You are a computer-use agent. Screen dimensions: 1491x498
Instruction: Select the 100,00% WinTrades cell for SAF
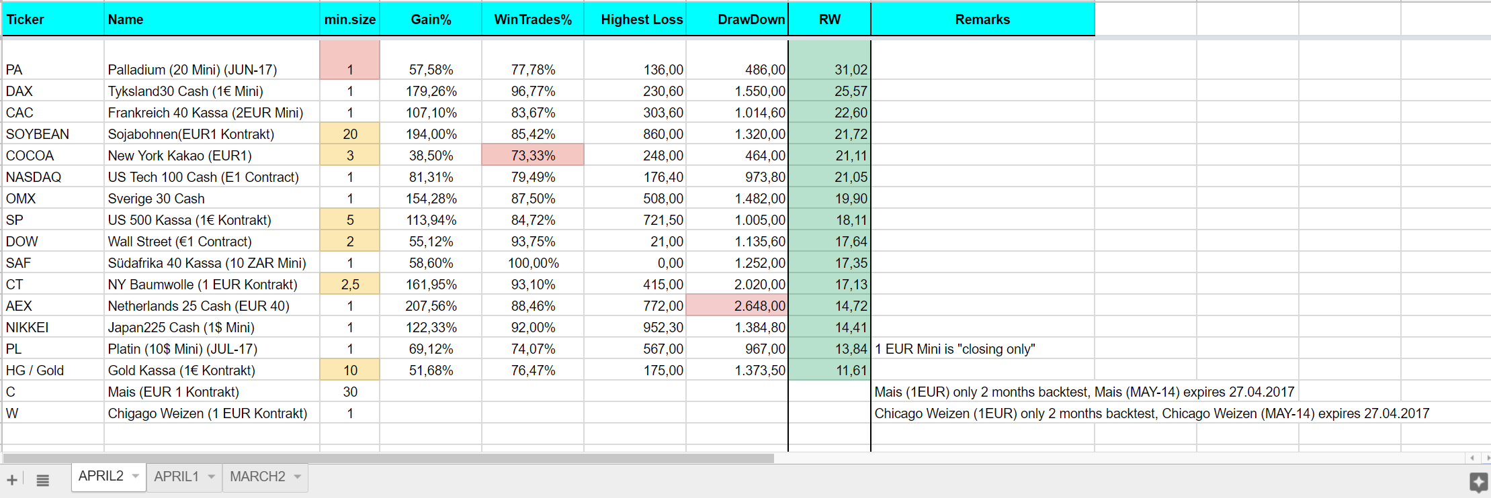point(533,262)
